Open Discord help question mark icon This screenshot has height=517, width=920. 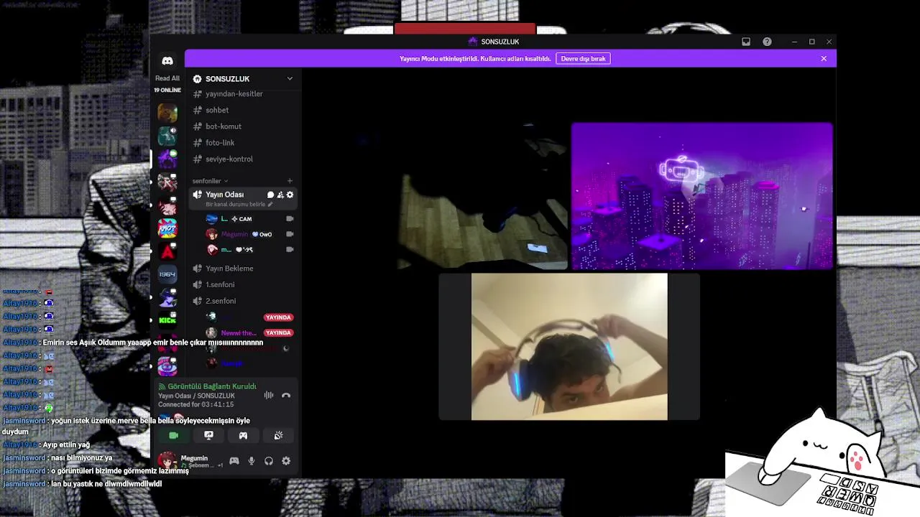(x=767, y=42)
